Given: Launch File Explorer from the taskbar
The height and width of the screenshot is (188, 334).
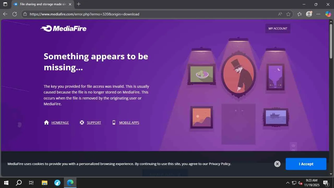Looking at the screenshot, I should click(x=45, y=183).
